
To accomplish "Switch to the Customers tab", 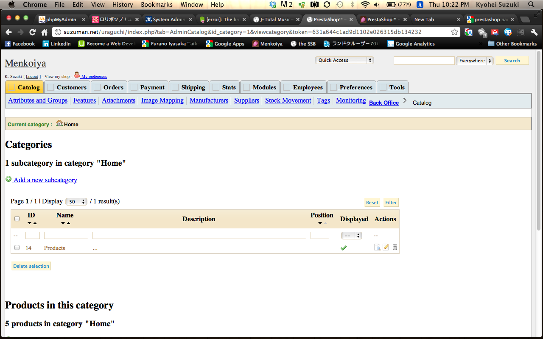I will pos(67,87).
